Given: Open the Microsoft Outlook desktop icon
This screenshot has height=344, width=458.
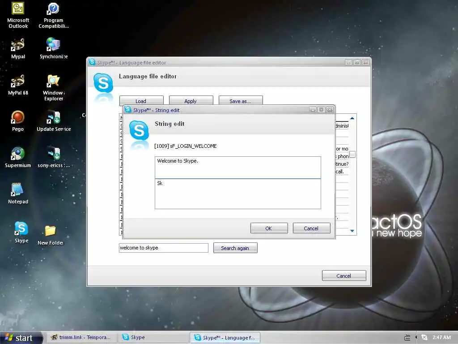Looking at the screenshot, I should 18,15.
